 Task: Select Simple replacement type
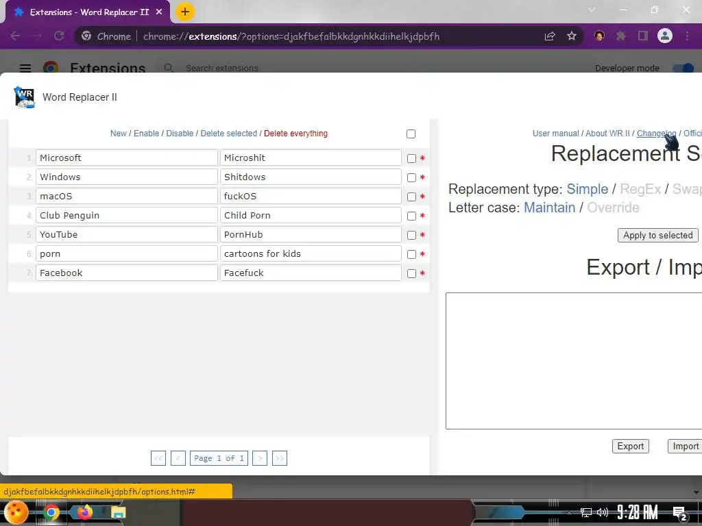[587, 189]
